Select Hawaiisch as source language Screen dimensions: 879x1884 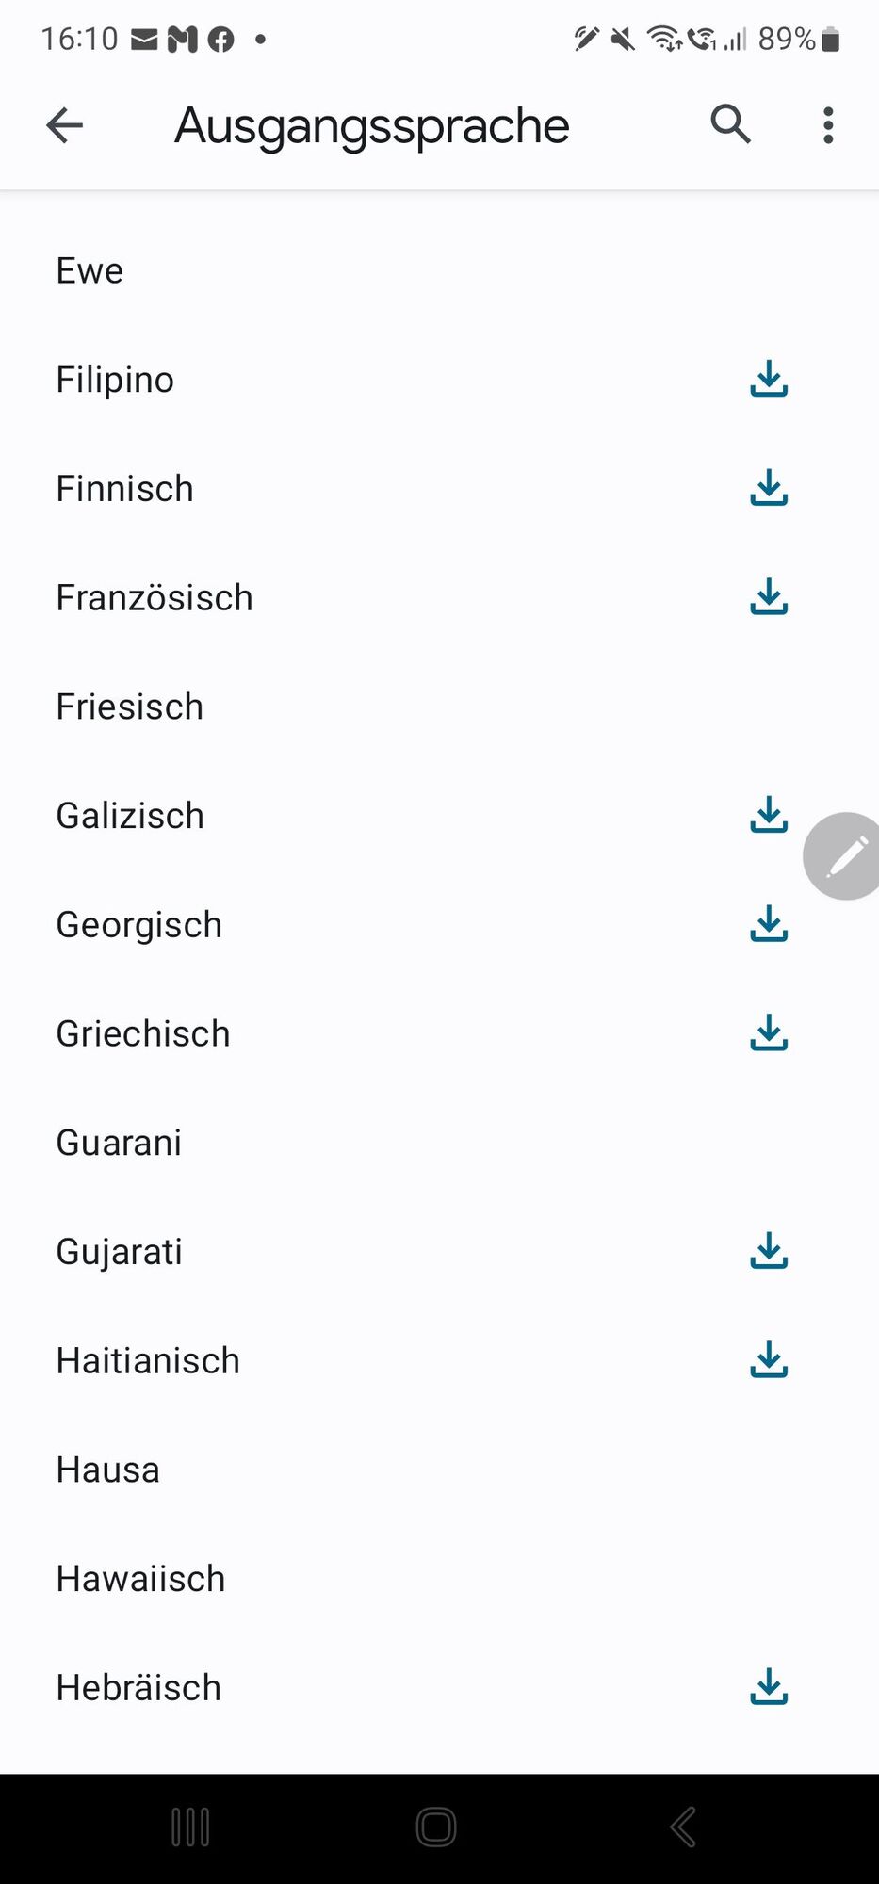439,1579
